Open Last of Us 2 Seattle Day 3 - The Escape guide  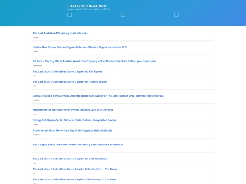coord(76,169)
